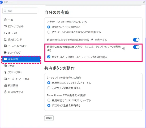Select meeting デスクトップ全体を共有する radio

tap(49, 88)
